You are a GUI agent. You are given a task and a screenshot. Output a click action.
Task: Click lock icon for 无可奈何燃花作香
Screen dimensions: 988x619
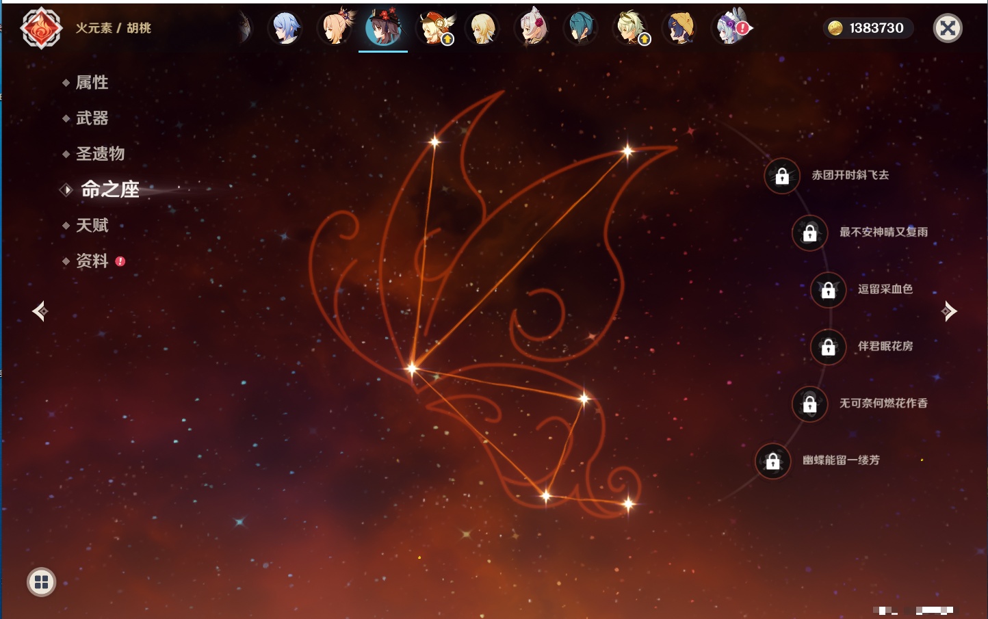point(809,404)
